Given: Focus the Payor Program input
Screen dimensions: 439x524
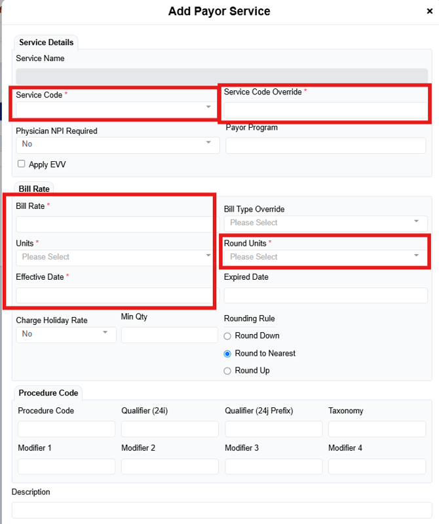Looking at the screenshot, I should click(x=326, y=145).
